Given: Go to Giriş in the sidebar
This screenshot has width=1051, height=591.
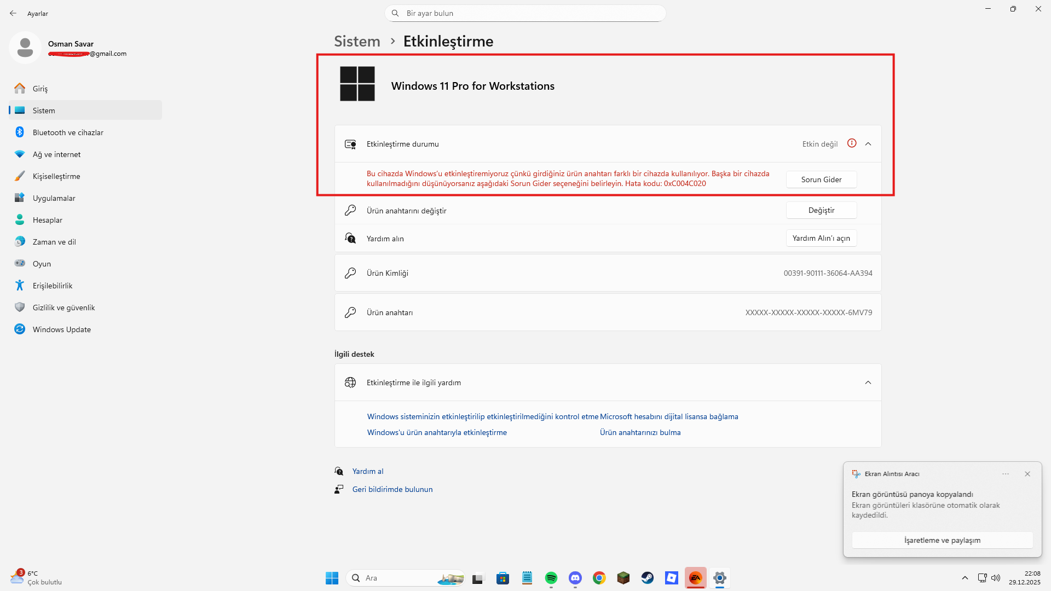Looking at the screenshot, I should click(x=85, y=89).
